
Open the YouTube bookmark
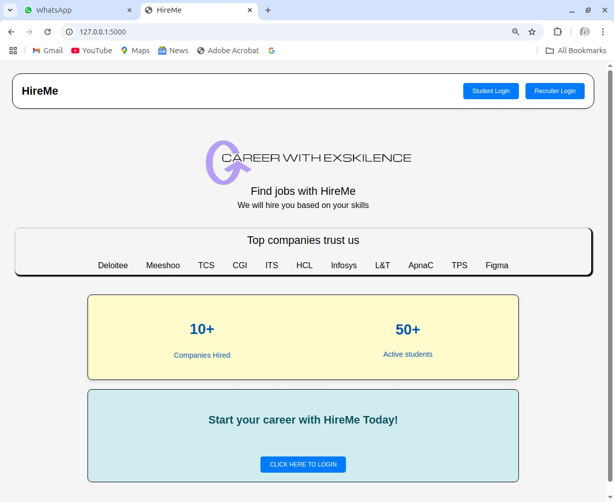pyautogui.click(x=92, y=51)
